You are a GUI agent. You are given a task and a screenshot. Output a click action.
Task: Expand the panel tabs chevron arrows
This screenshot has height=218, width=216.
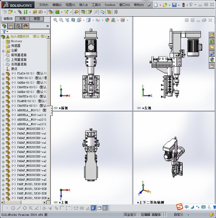pos(48,26)
